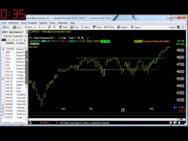
Task: Click the chat channel icon left of All-TCNet
Action: [30, 123]
